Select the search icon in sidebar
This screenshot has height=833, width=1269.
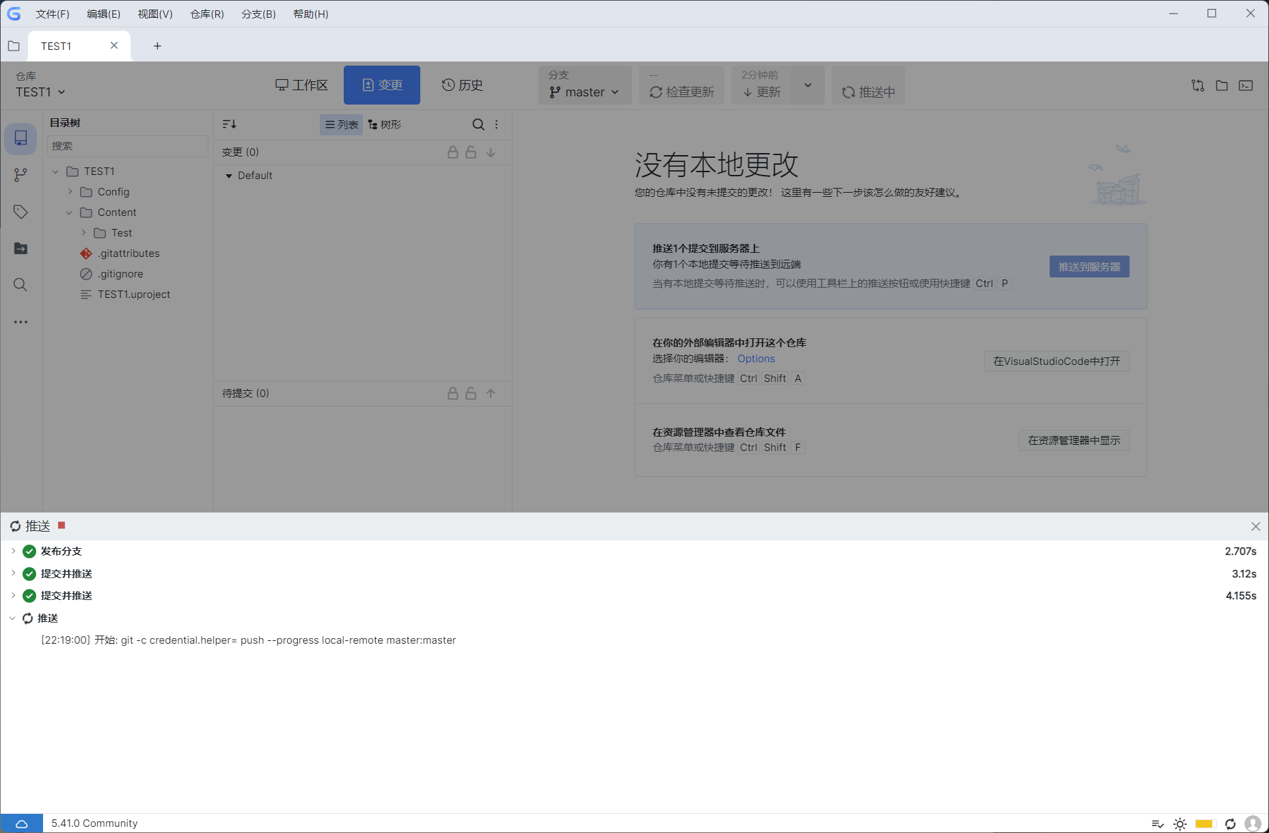click(21, 285)
